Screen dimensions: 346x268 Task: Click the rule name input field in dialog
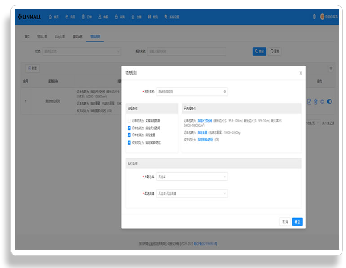pos(192,92)
